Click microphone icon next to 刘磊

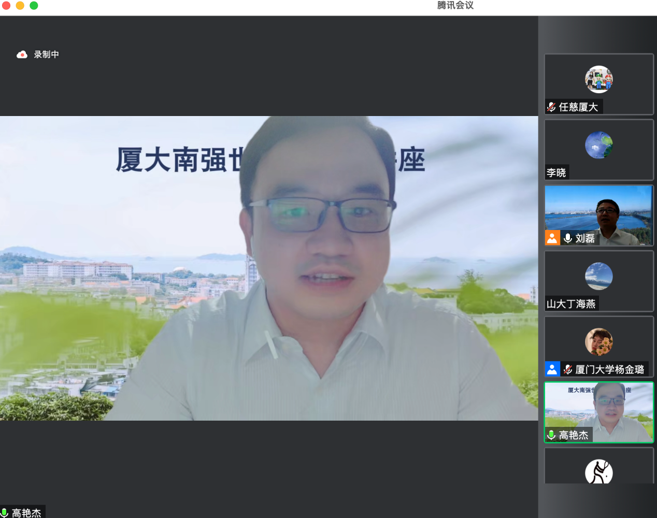(568, 238)
